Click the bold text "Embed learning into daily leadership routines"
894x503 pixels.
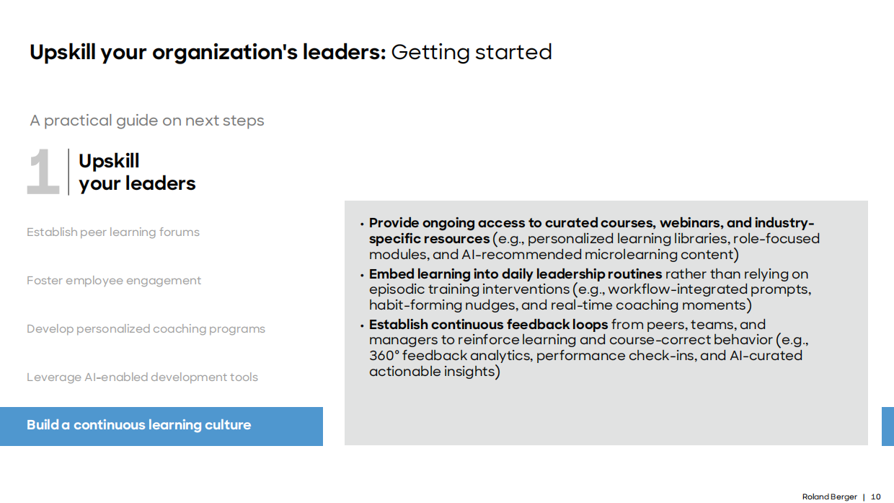[x=515, y=274]
